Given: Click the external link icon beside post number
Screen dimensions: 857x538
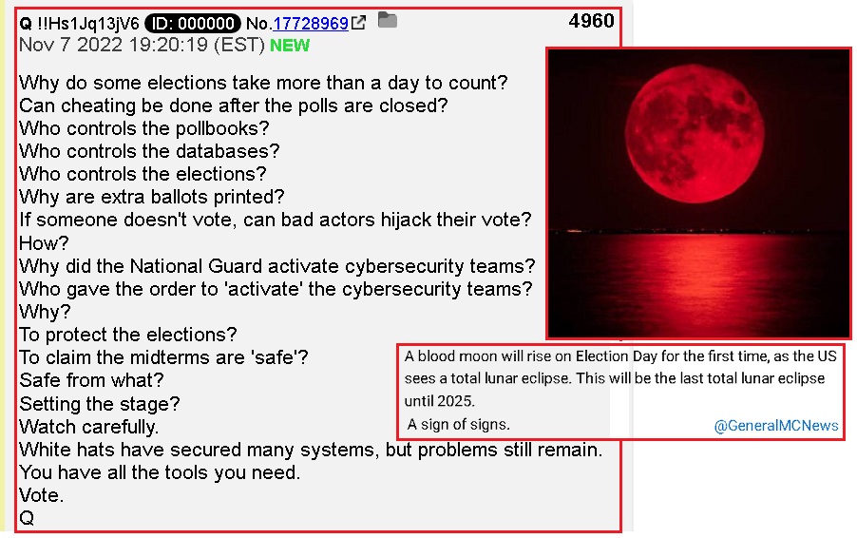Looking at the screenshot, I should (358, 23).
